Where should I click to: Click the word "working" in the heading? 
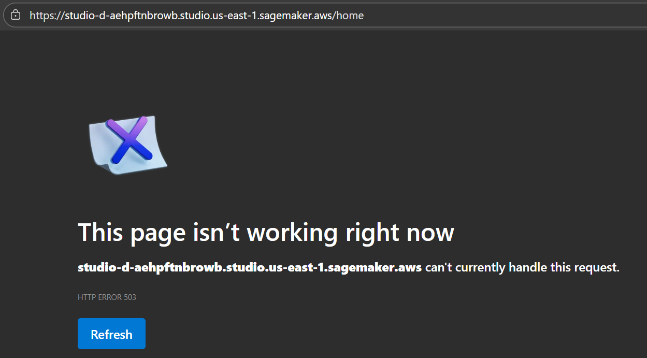tap(292, 232)
